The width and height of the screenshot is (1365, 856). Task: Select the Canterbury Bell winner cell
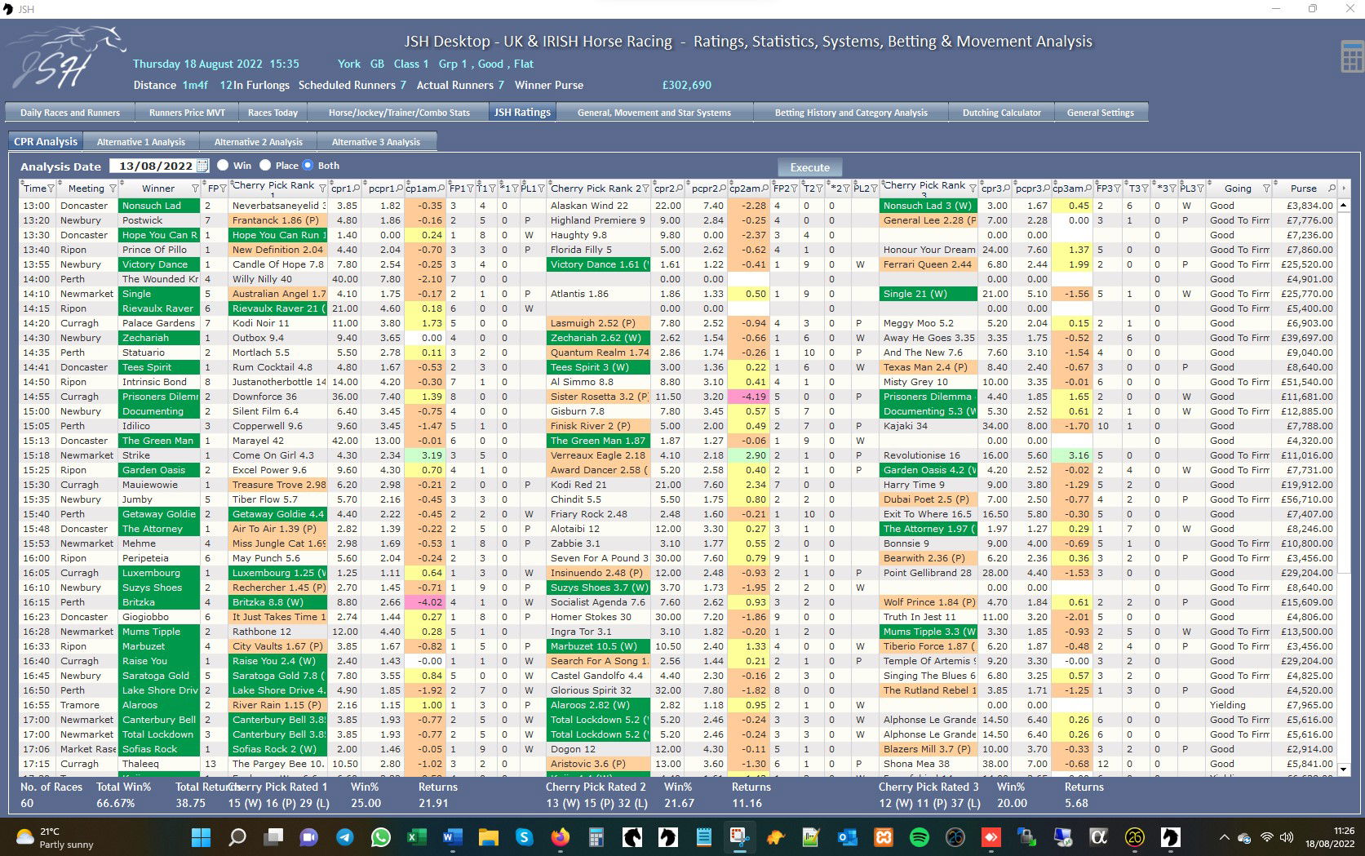click(159, 720)
